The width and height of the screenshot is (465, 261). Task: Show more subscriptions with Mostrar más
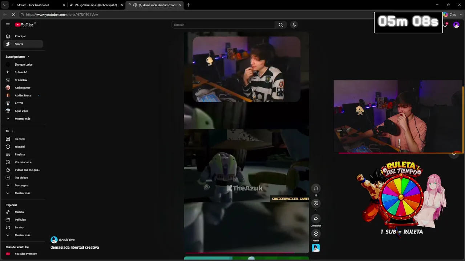point(23,119)
